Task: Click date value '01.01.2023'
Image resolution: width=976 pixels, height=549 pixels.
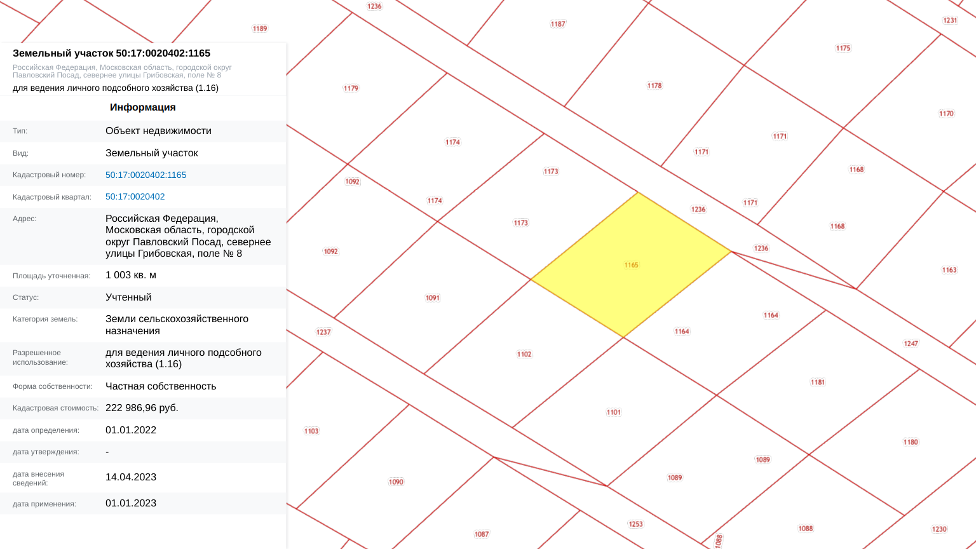Action: click(x=131, y=503)
